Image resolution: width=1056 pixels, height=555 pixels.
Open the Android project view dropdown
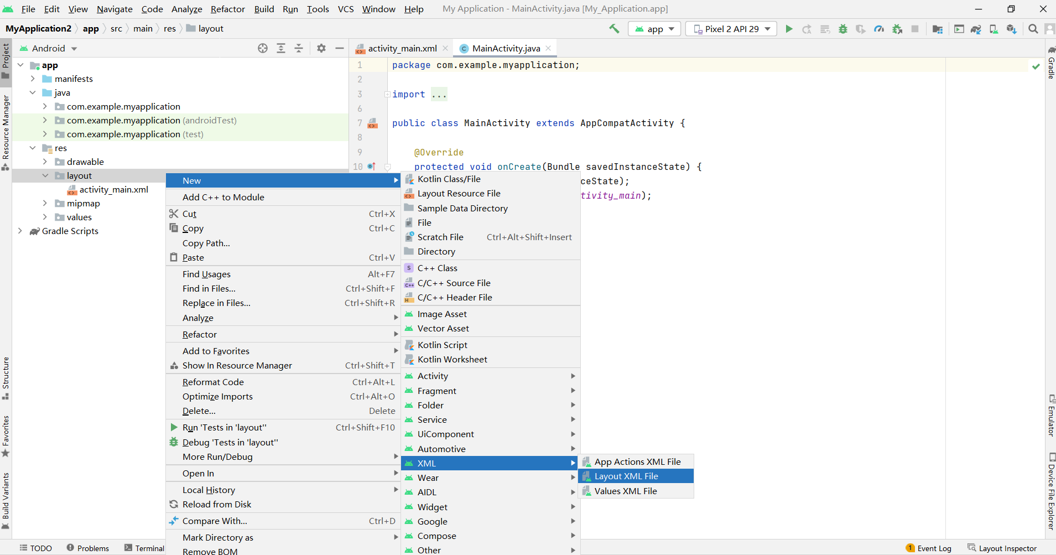click(49, 48)
